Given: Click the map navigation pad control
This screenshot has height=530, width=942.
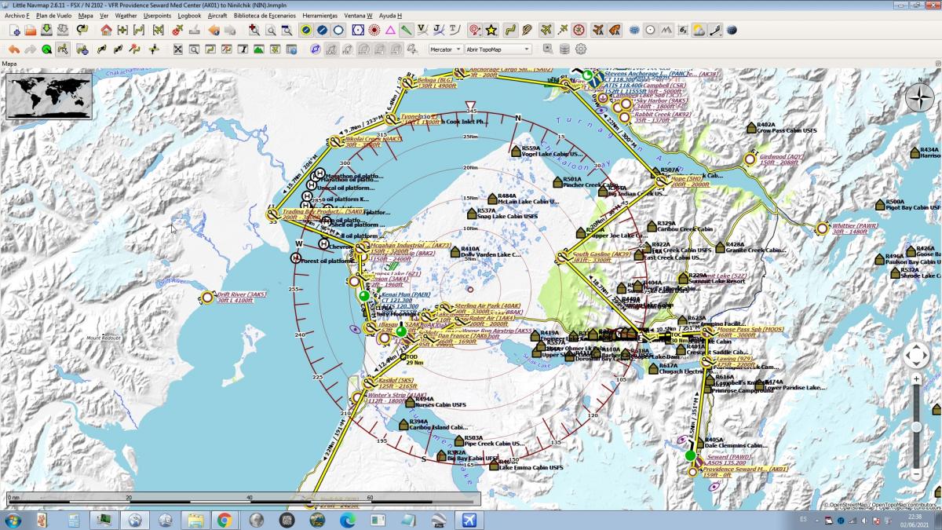Looking at the screenshot, I should click(916, 356).
